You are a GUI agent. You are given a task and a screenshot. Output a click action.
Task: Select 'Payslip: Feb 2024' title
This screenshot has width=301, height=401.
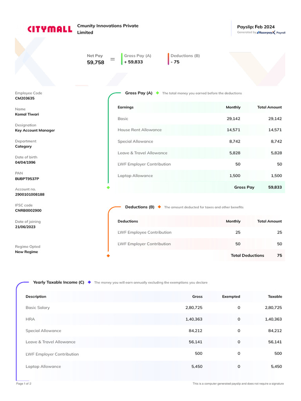tap(256, 27)
